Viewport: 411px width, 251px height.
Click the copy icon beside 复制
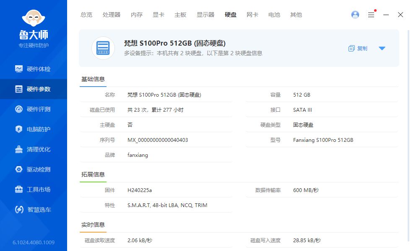tap(351, 49)
